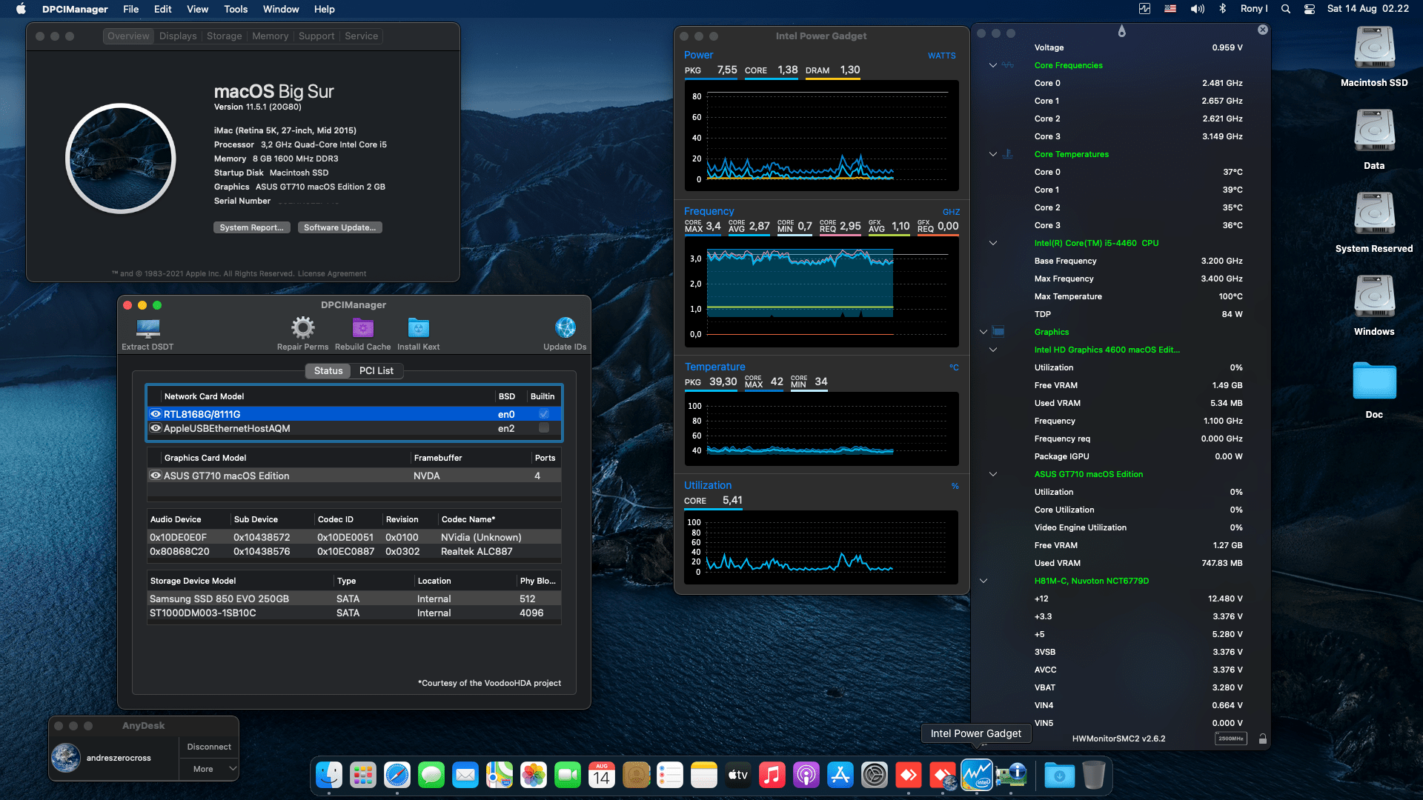Switch to the PCI List tab
Screen dimensions: 1423x800
click(377, 370)
